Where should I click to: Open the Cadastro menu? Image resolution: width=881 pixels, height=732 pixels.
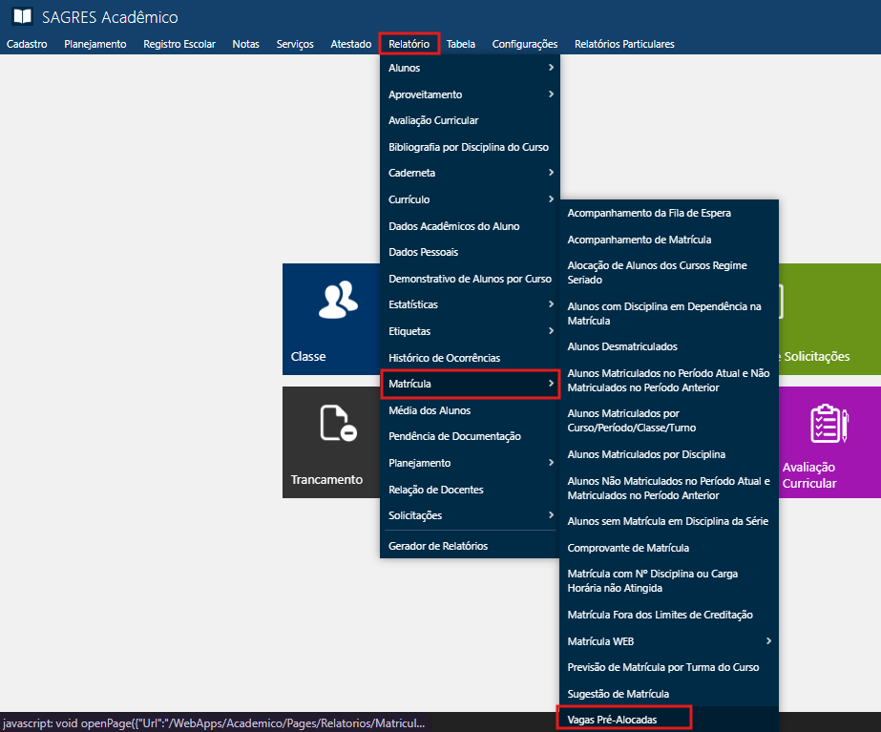point(27,44)
